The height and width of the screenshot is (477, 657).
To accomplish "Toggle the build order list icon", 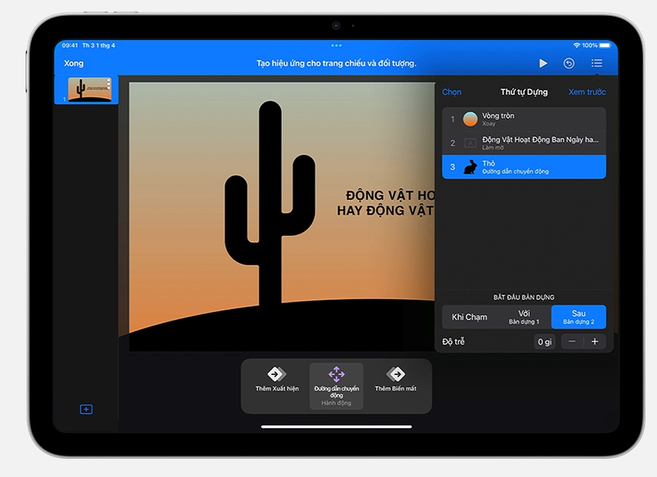I will click(x=597, y=63).
